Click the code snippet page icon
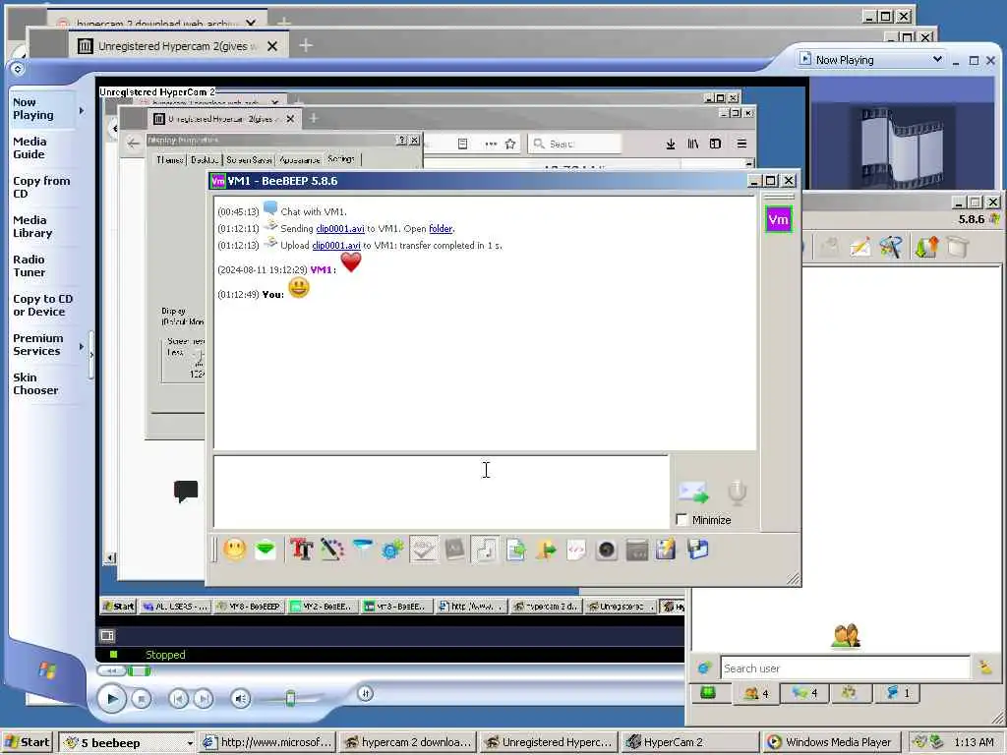 pos(576,550)
